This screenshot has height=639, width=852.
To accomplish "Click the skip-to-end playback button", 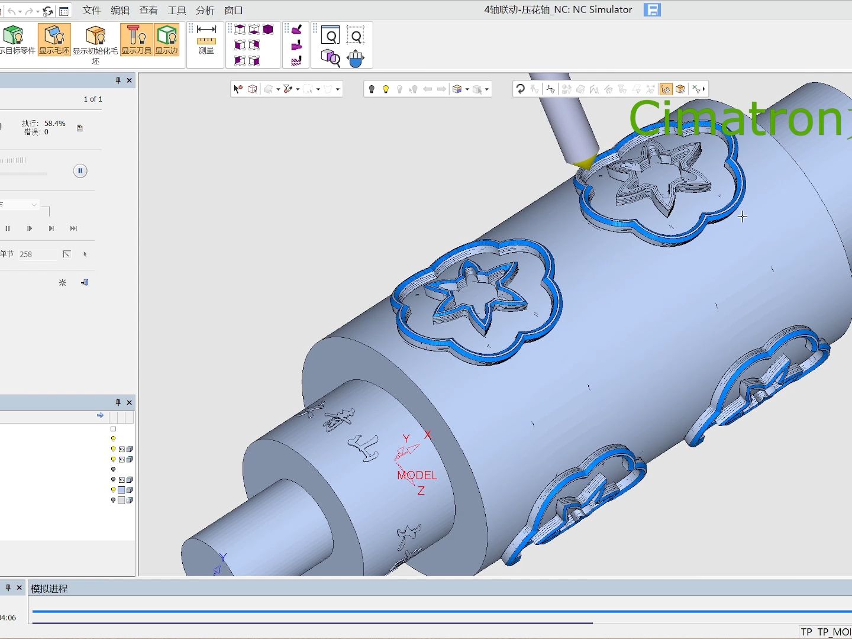I will (73, 228).
